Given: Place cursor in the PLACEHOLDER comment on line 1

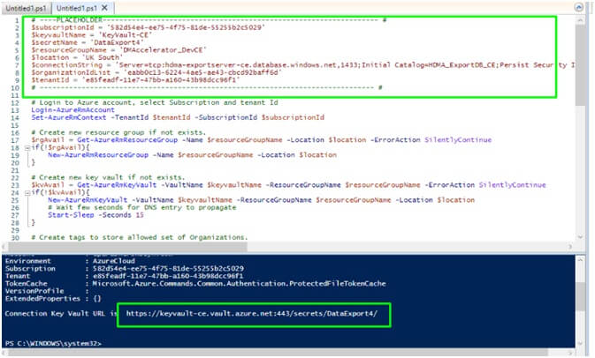Looking at the screenshot, I should tap(209, 19).
